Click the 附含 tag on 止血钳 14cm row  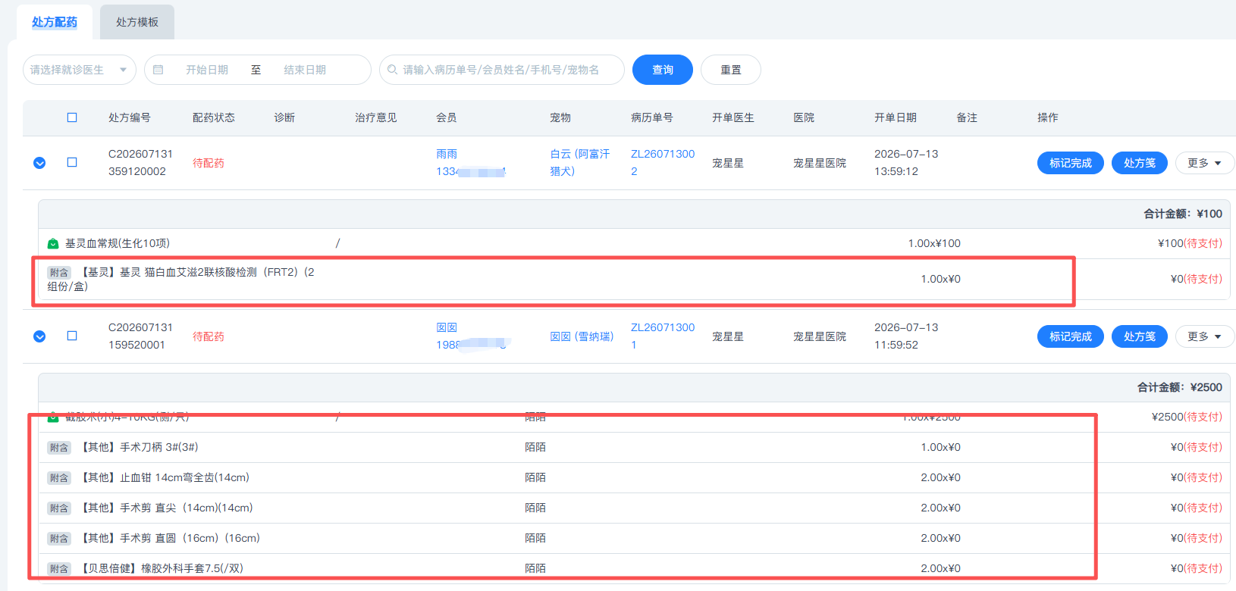pyautogui.click(x=59, y=478)
